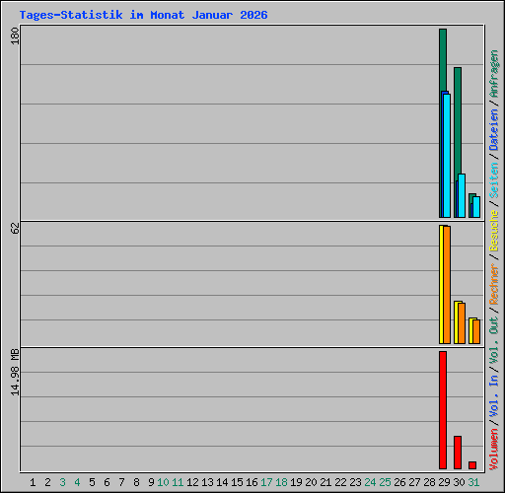Click the 'Vol. In' legend label
The image size is (505, 493).
pos(494,395)
